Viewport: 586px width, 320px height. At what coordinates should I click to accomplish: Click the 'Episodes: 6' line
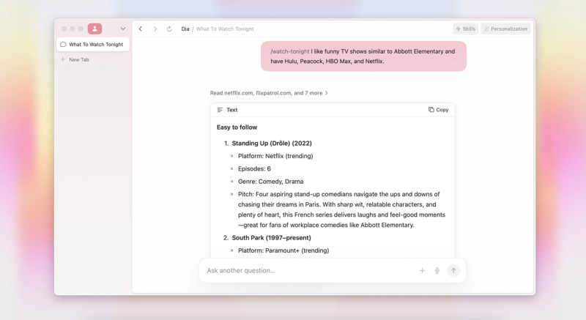click(254, 168)
